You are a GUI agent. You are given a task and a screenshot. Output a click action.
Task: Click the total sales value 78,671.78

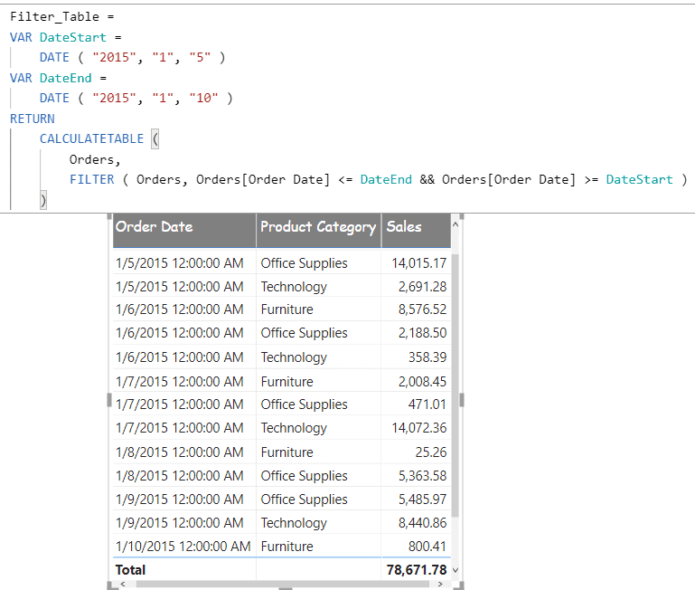[417, 570]
